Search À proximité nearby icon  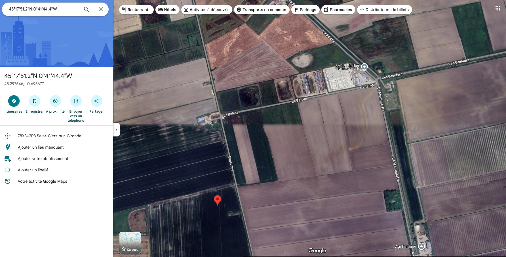click(55, 101)
